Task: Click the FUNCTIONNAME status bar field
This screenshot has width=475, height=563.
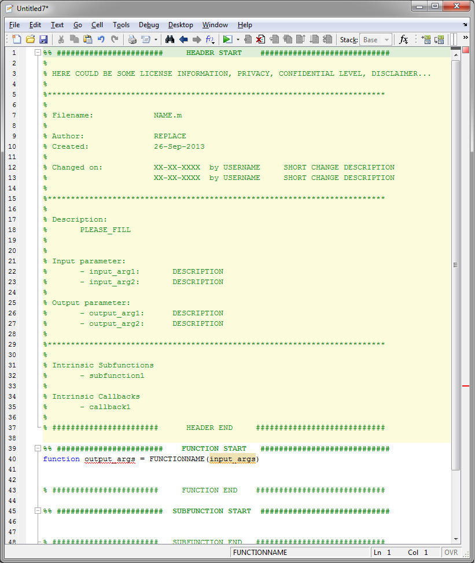Action: coord(300,552)
